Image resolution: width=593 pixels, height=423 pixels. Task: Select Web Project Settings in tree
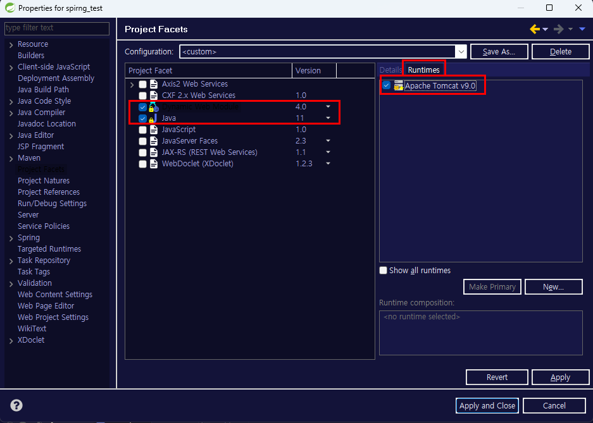point(53,317)
